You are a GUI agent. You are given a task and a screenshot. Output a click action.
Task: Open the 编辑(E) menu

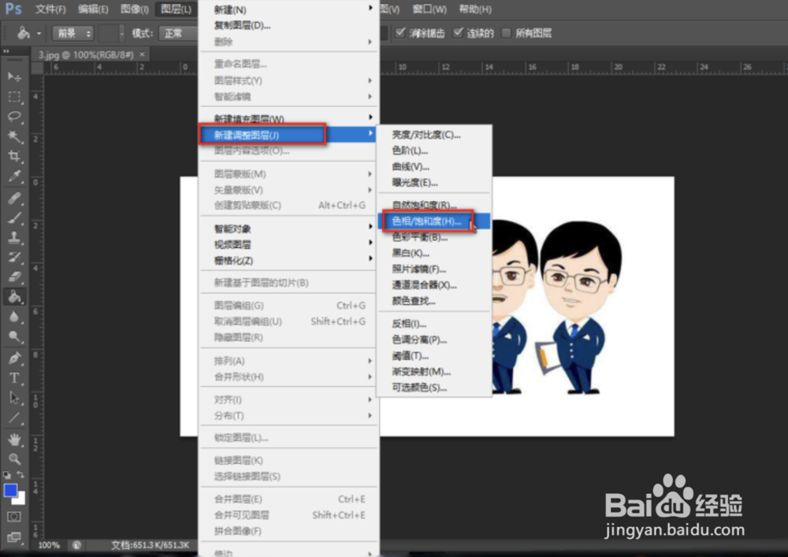(93, 9)
